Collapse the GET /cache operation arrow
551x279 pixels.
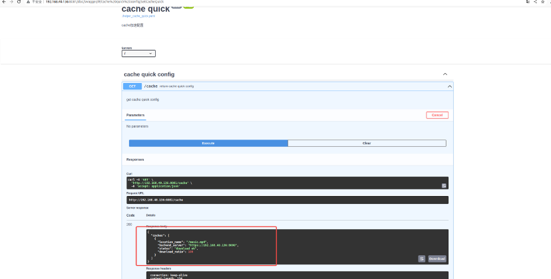pos(449,86)
